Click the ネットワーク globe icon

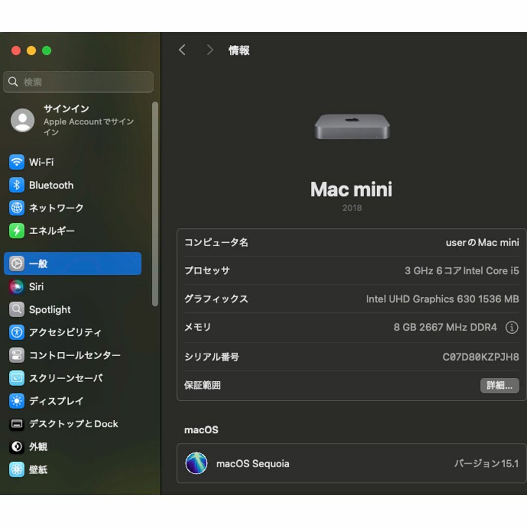click(17, 208)
